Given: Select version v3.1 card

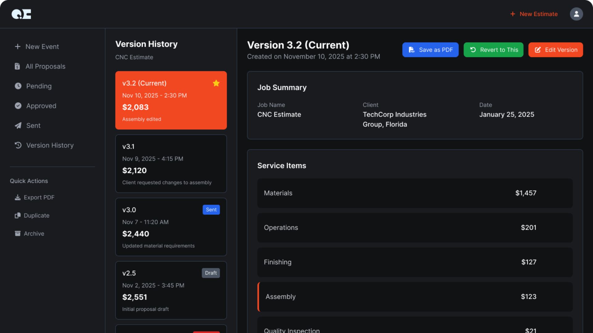Looking at the screenshot, I should [171, 164].
